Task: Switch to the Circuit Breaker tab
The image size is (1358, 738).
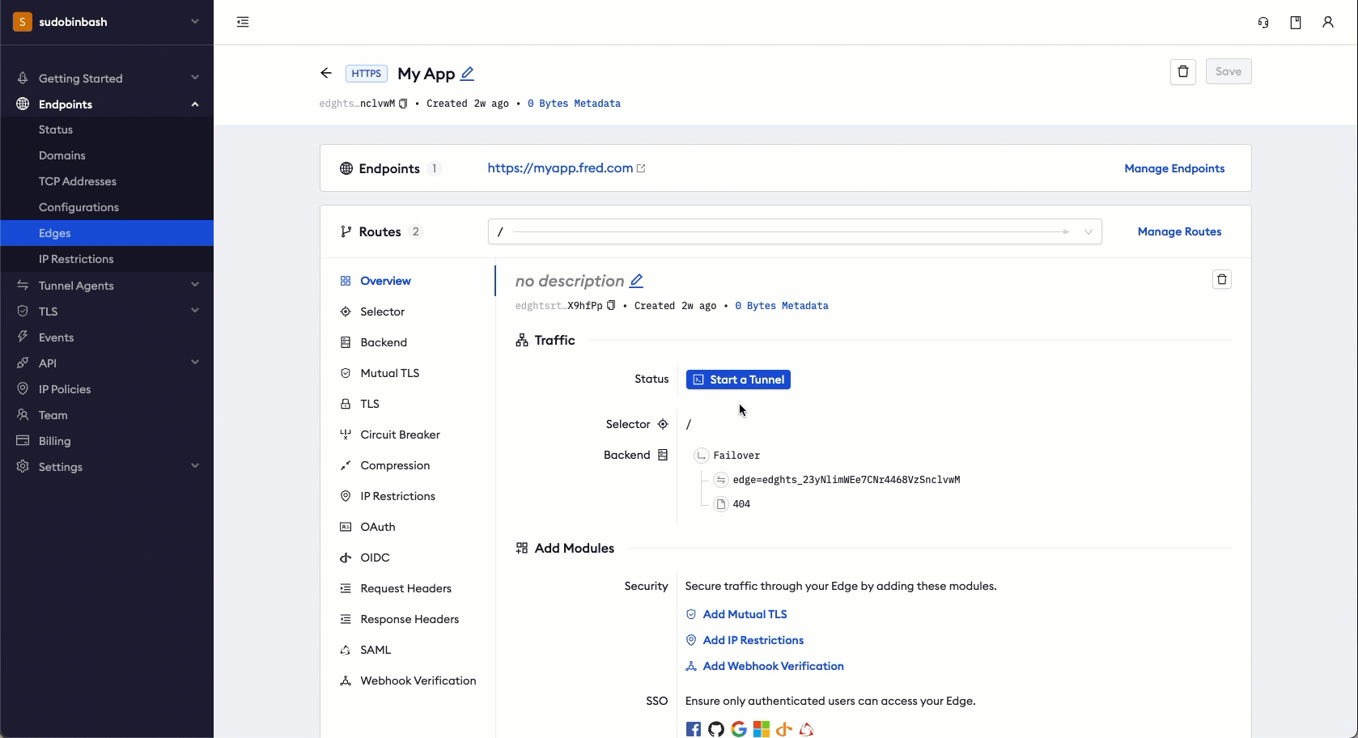Action: point(400,435)
